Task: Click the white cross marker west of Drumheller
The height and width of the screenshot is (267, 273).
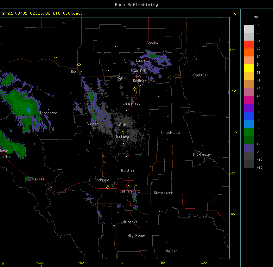Action: 194,119
